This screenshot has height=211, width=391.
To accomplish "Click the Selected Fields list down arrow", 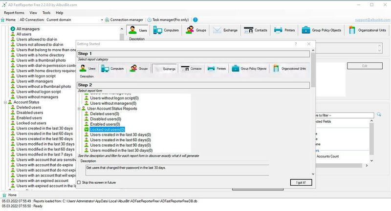I will pos(371,161).
